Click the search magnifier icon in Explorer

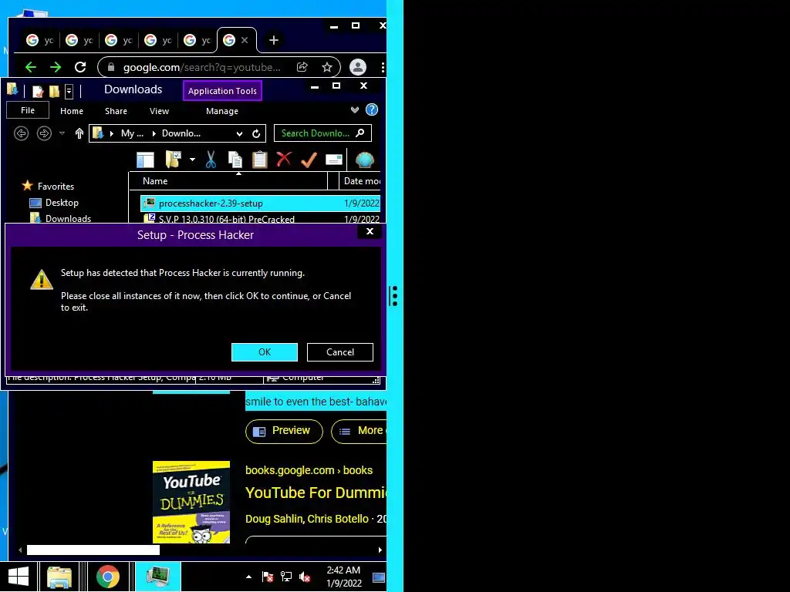(360, 133)
